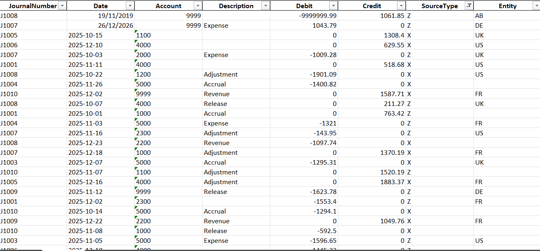Open the Entity column filter dropdown
Screen dimensions: 540x251
[x=536, y=6]
